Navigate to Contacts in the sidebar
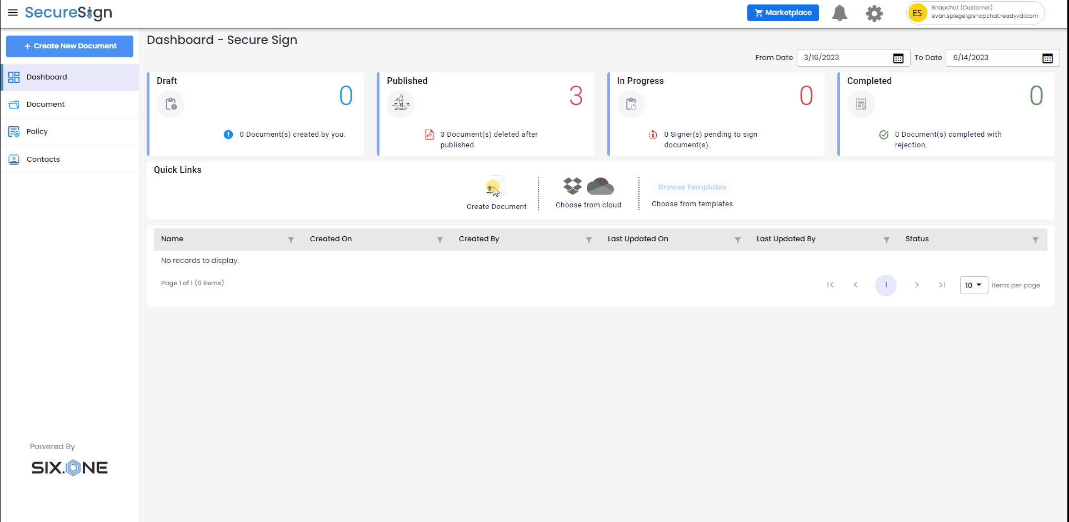This screenshot has height=522, width=1069. (43, 160)
